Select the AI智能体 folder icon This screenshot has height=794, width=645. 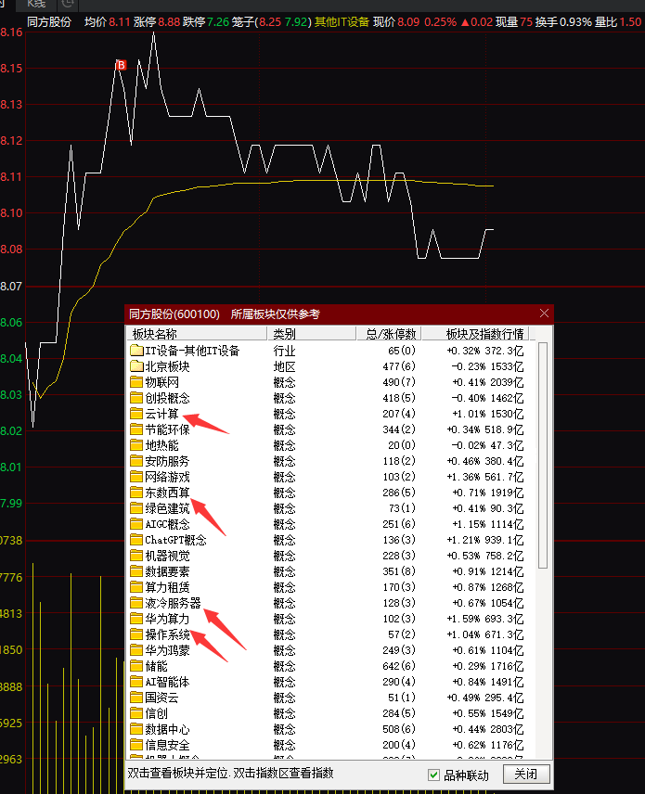136,682
